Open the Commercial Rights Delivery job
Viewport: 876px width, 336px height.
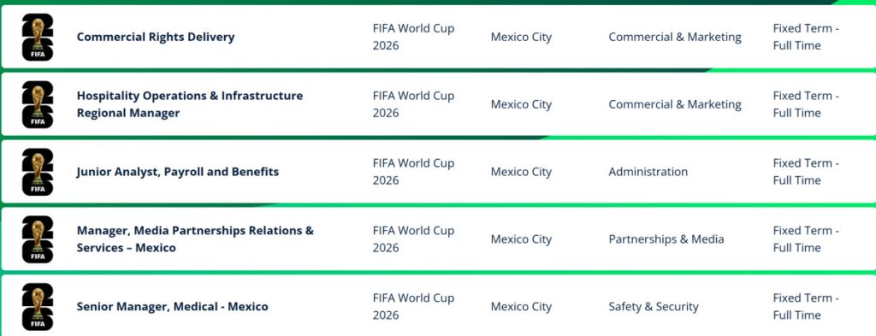point(156,37)
